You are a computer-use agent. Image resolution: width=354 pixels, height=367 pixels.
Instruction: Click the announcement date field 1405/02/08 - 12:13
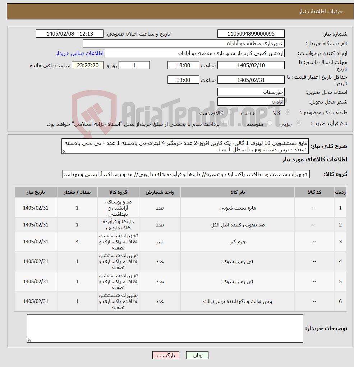(69, 34)
